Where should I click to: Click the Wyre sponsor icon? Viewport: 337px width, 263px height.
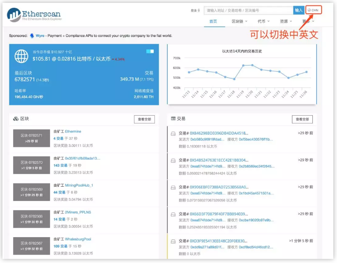click(x=32, y=36)
